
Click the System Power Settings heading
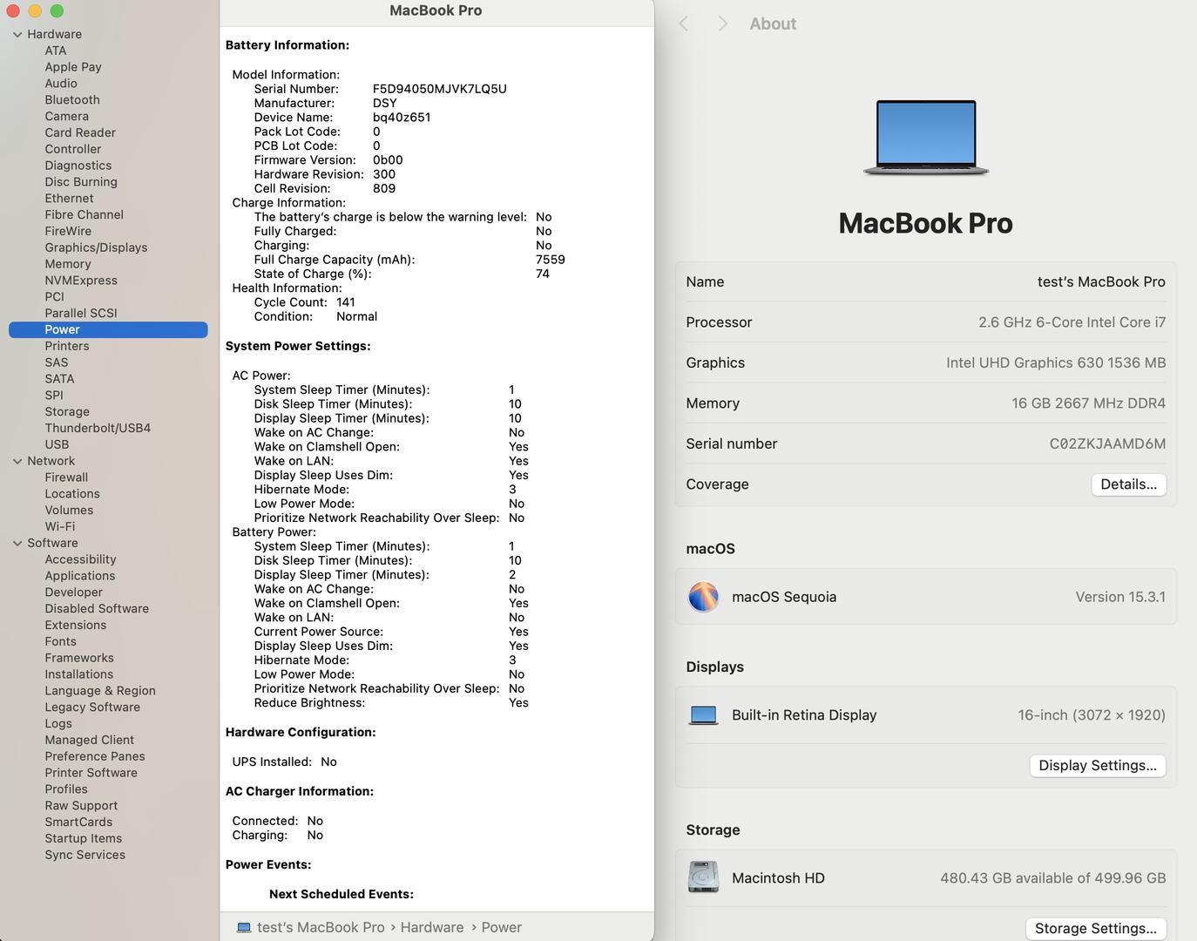point(298,346)
